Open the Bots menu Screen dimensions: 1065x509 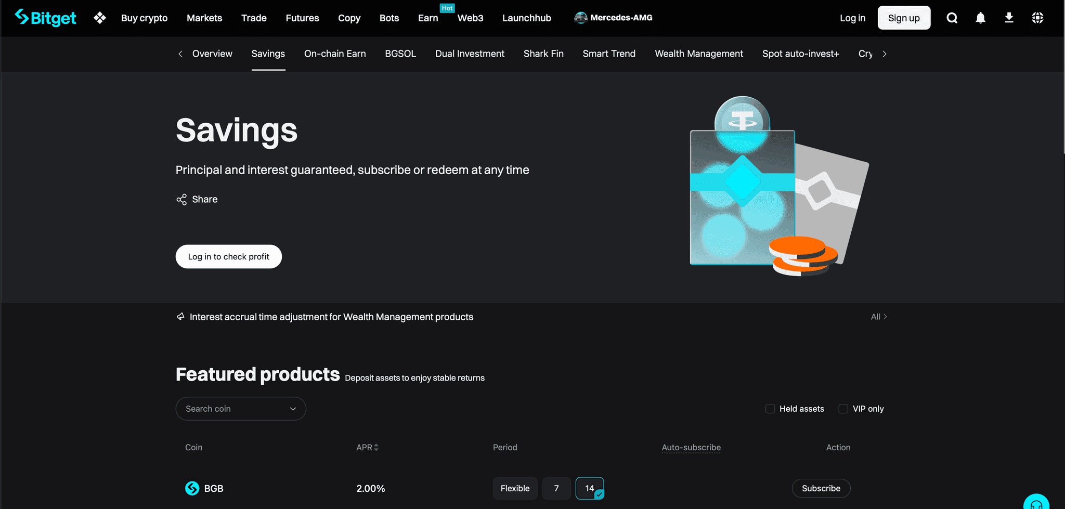(x=389, y=18)
